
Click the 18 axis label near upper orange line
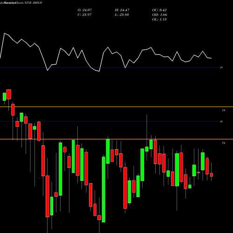[x=223, y=110]
